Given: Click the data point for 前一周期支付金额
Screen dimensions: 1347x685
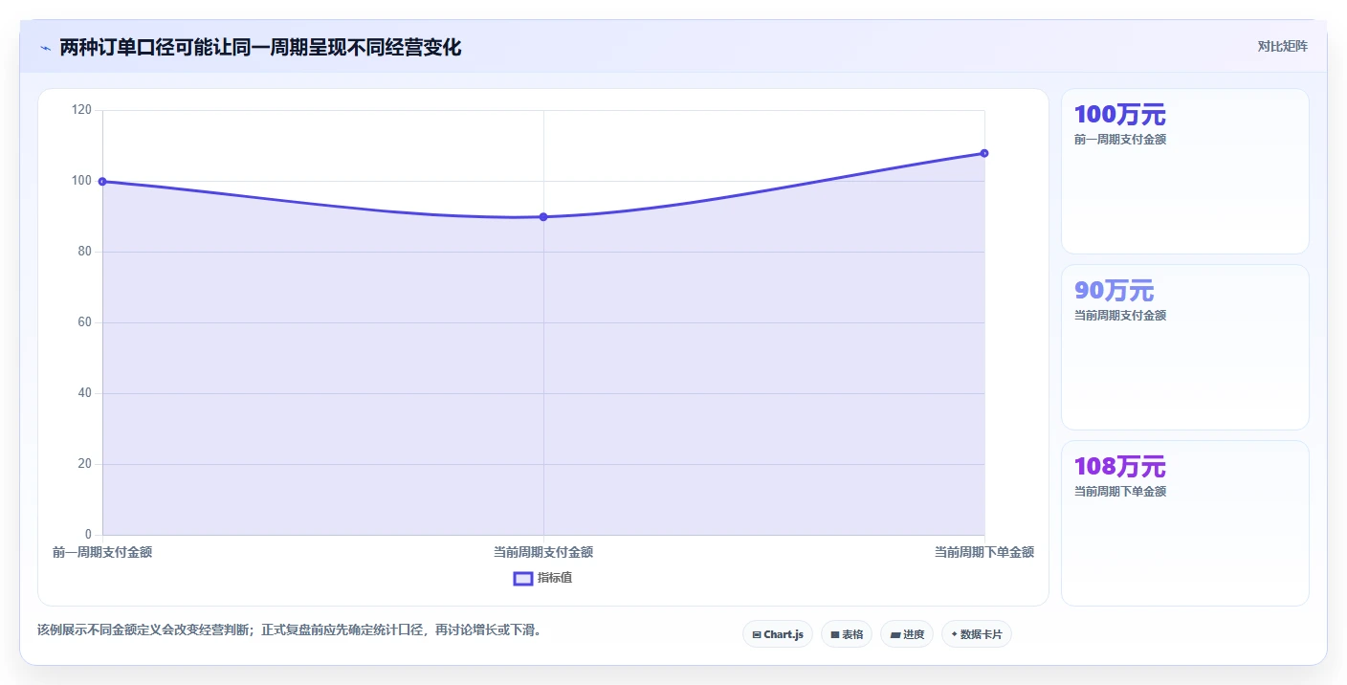Looking at the screenshot, I should click(102, 182).
